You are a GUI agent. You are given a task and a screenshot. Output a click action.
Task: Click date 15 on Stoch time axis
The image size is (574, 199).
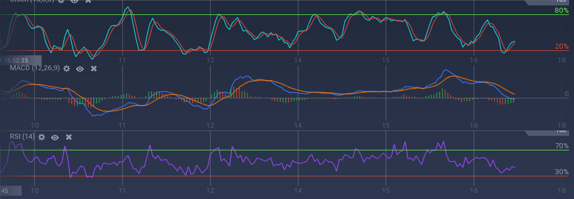385,60
